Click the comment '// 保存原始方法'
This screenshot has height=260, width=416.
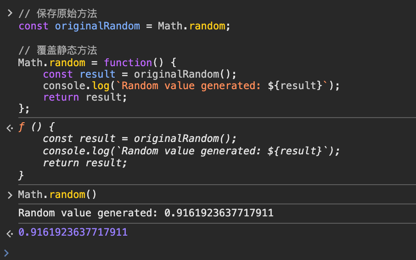click(x=58, y=14)
